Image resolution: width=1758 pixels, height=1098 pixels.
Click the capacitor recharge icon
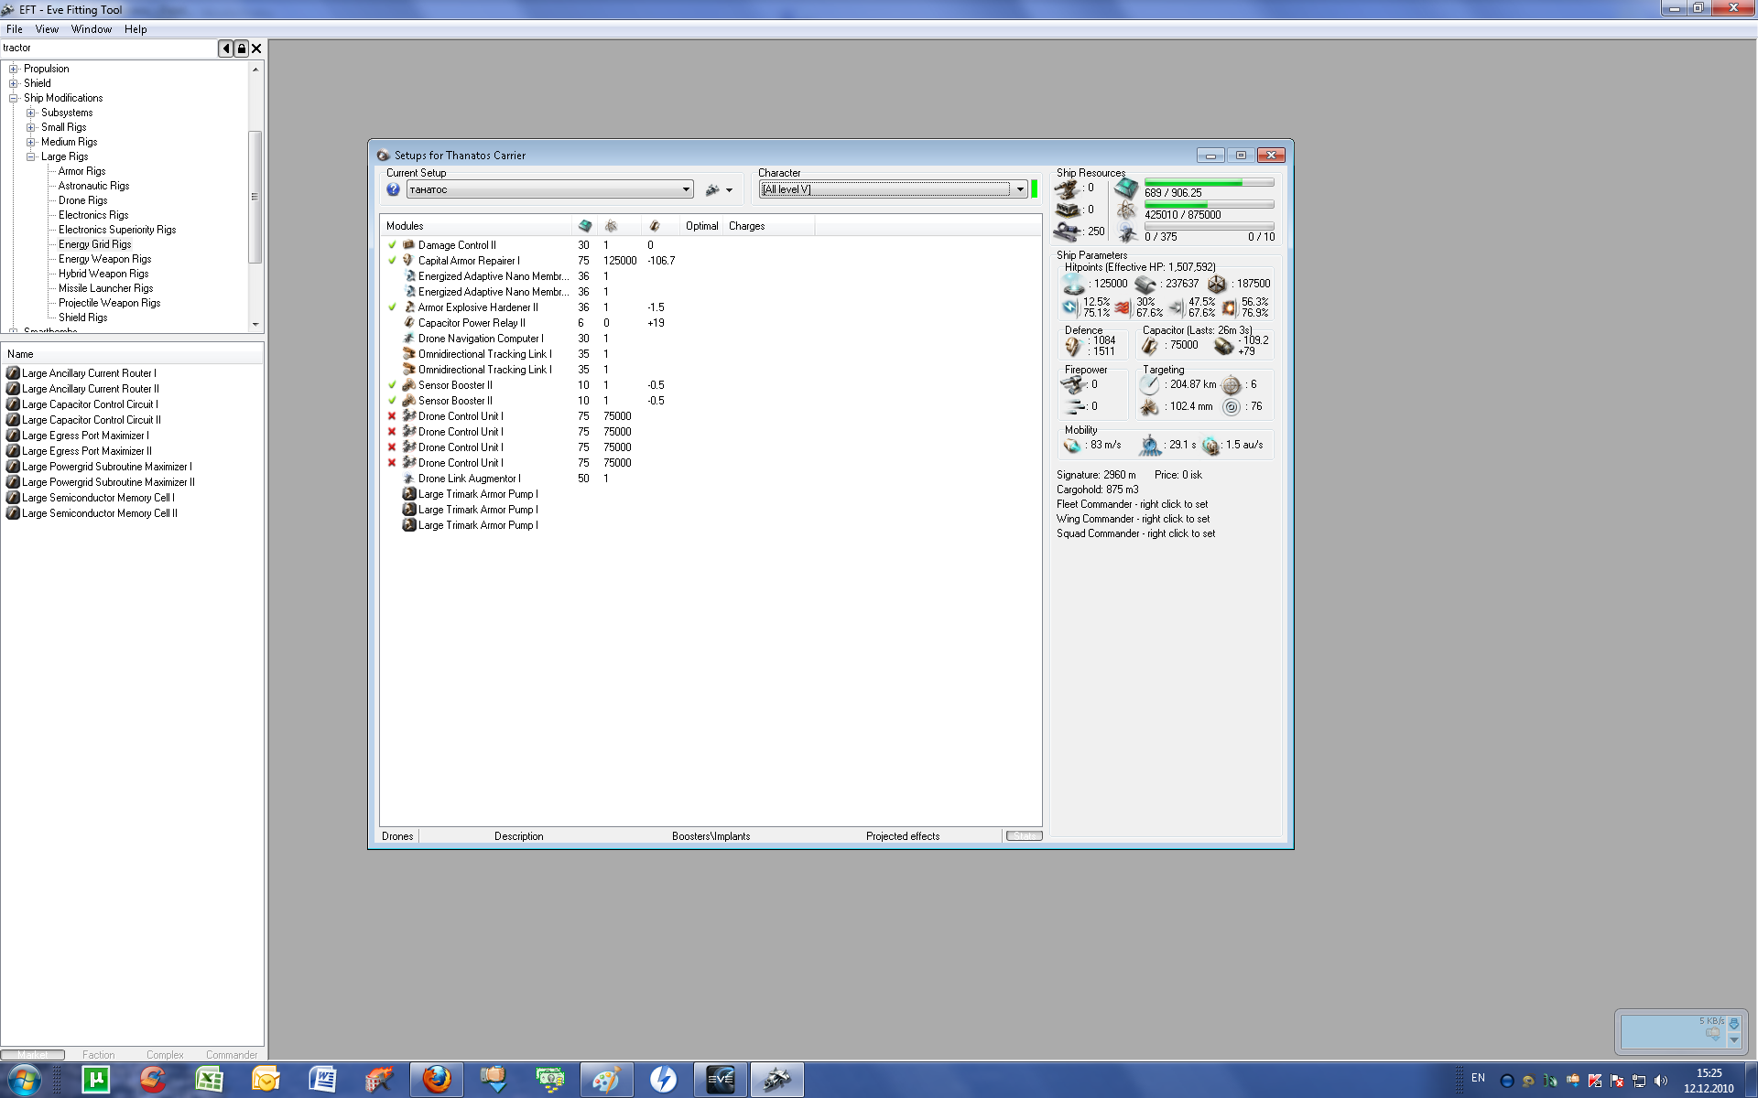click(x=1223, y=346)
